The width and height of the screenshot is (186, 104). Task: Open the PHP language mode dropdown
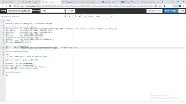pyautogui.click(x=104, y=16)
